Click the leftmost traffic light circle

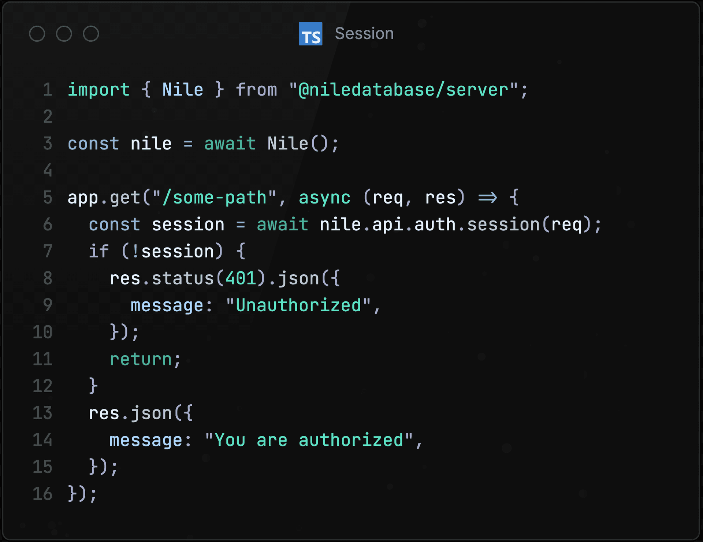coord(37,33)
